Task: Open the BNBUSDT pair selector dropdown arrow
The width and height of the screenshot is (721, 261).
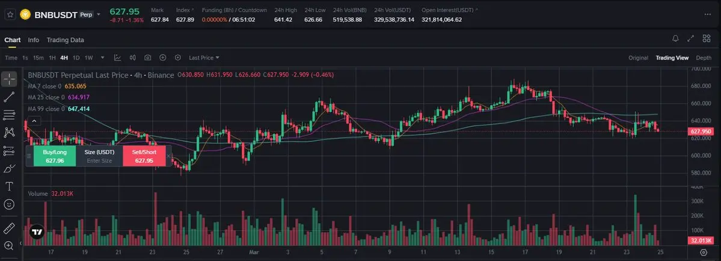Action: tap(99, 14)
